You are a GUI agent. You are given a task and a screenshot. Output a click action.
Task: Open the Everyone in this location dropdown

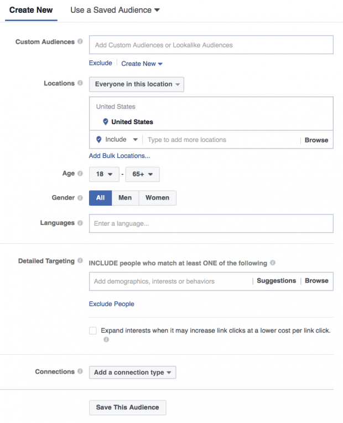pos(137,84)
